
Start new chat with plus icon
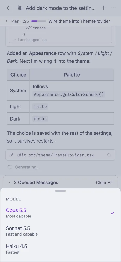(x=103, y=8)
